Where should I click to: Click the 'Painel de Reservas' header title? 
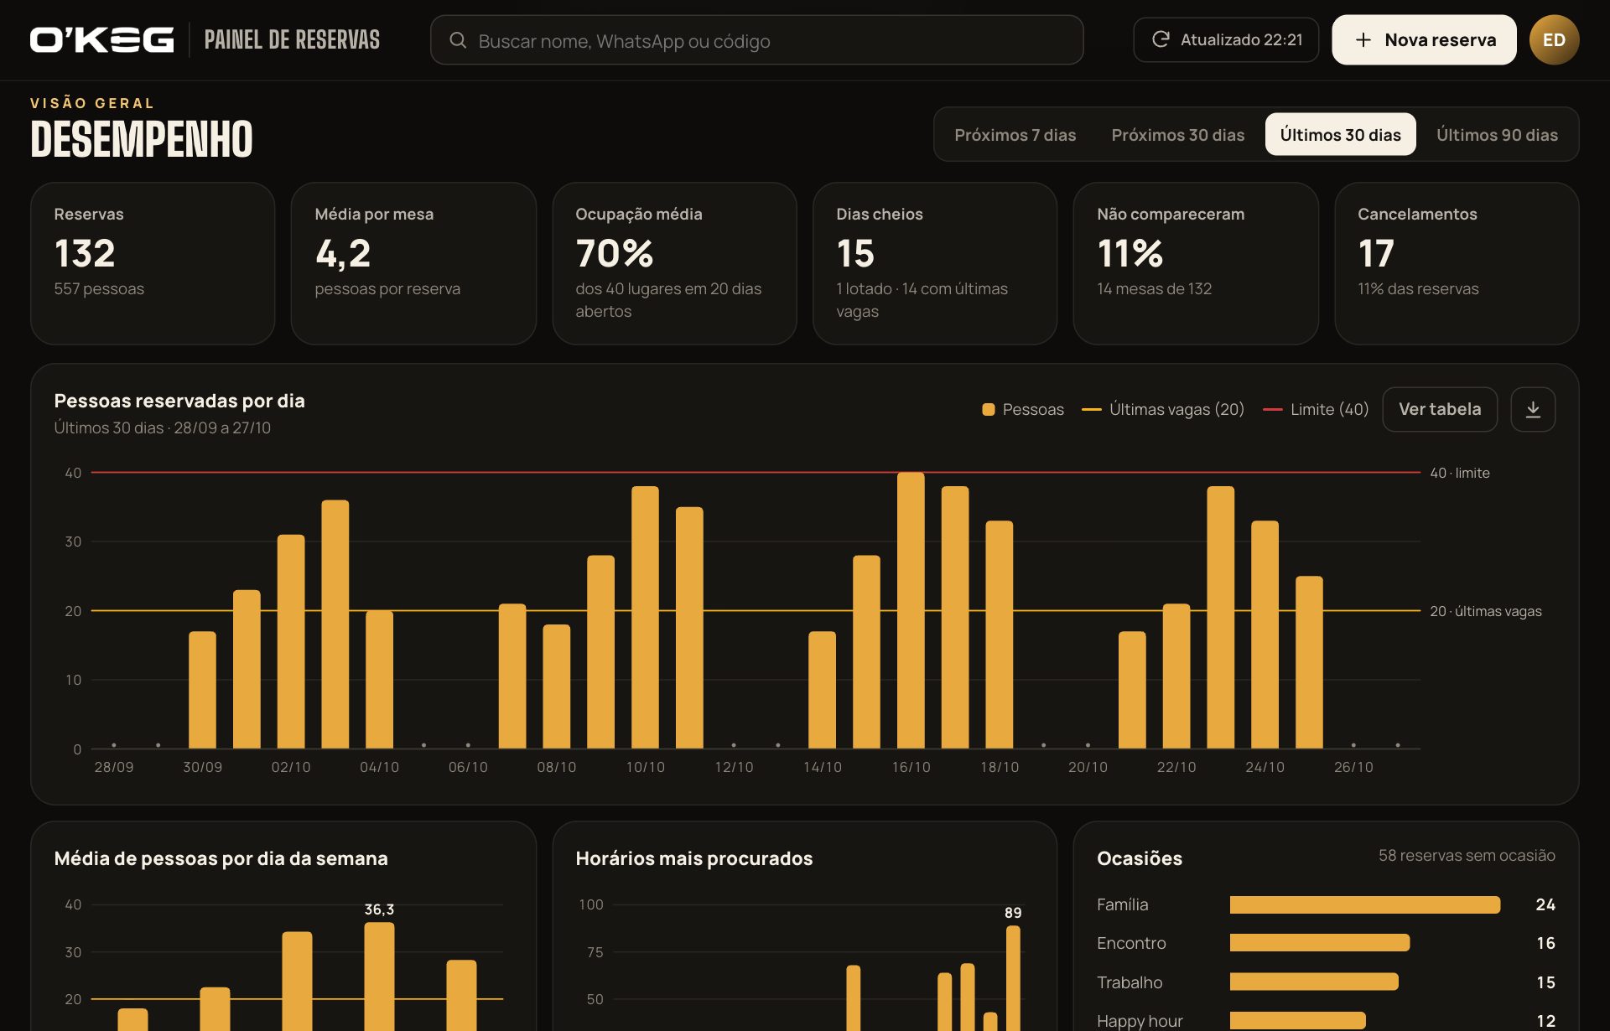[x=292, y=39]
